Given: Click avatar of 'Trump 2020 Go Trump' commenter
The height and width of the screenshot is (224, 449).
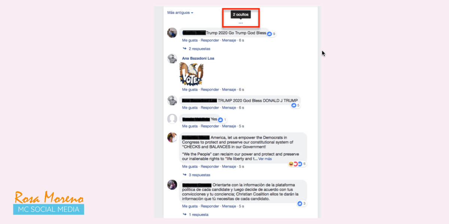Looking at the screenshot, I should (x=172, y=32).
